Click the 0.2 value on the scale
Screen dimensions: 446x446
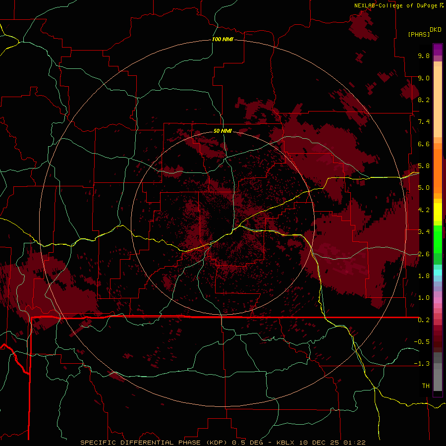pos(424,320)
